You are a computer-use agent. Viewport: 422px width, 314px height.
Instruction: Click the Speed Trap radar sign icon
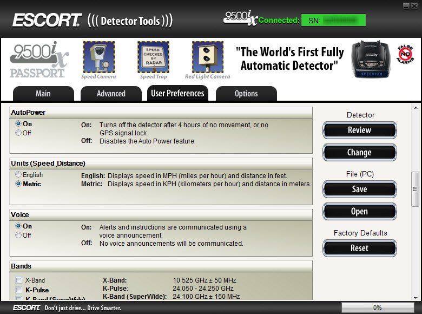coord(153,57)
